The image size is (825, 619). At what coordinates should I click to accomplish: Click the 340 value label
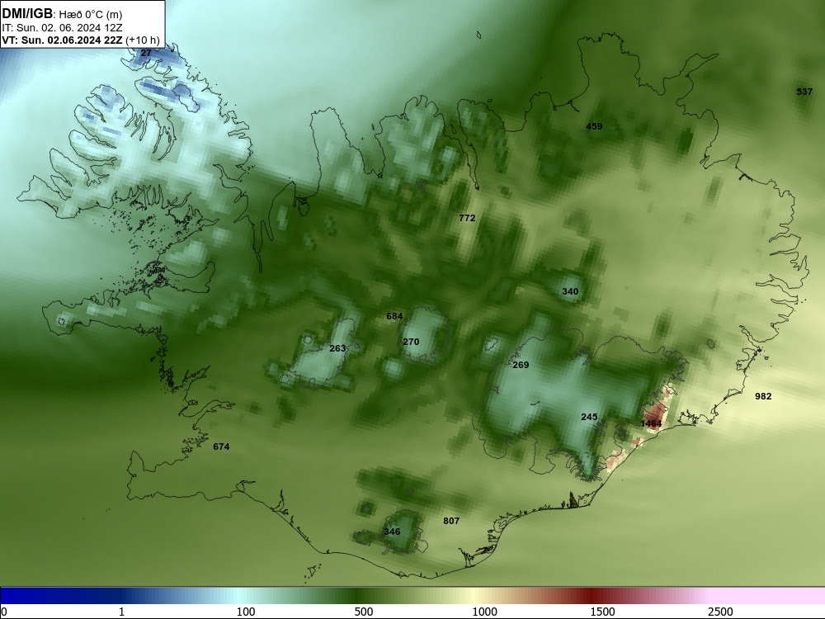point(570,291)
